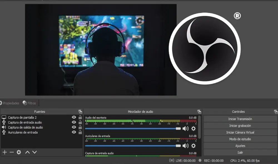Open Audio del escritorio settings gear
Image resolution: width=278 pixels, height=164 pixels.
click(x=193, y=129)
